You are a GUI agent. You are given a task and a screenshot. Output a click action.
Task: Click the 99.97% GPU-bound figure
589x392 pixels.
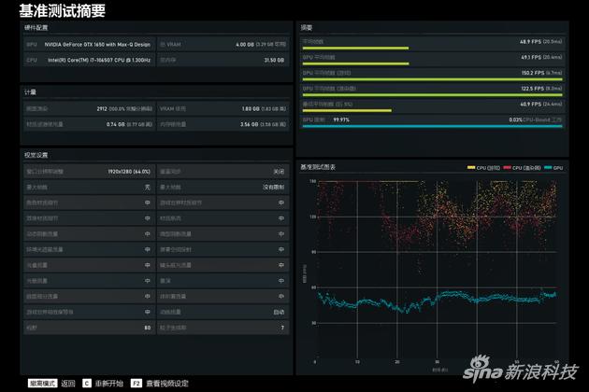341,119
